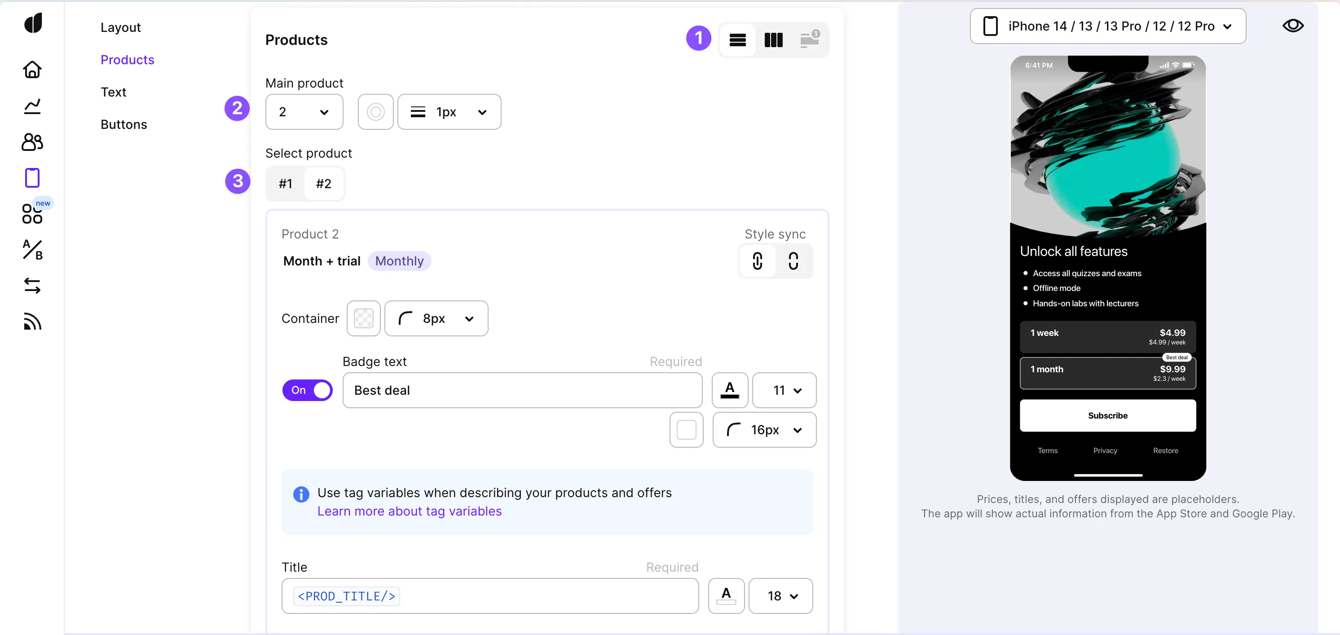
Task: Click the Subscribe button in preview
Action: click(x=1107, y=415)
